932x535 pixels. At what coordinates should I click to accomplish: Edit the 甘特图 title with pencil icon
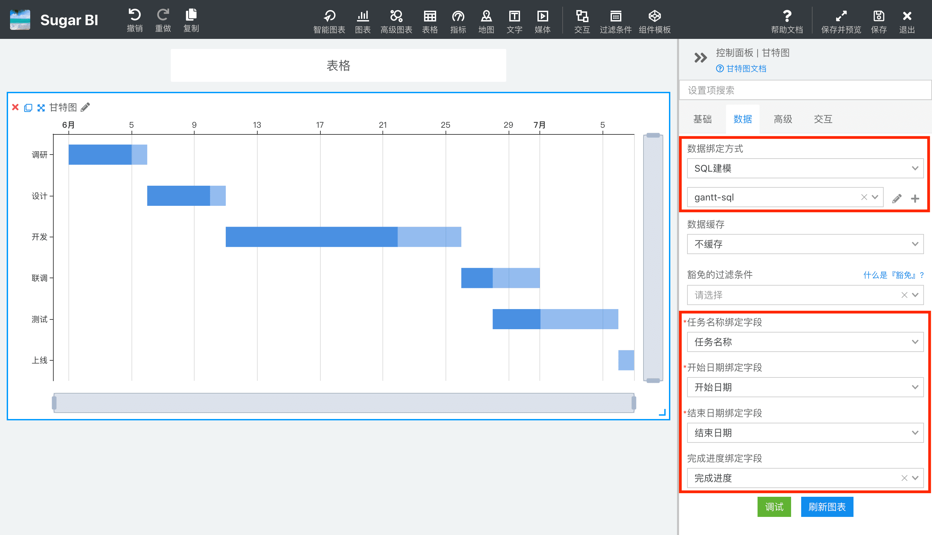pyautogui.click(x=85, y=107)
